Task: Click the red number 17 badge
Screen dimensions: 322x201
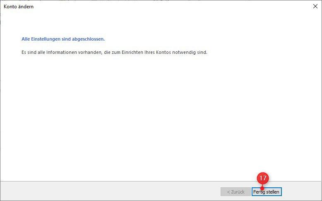Action: coord(263,178)
